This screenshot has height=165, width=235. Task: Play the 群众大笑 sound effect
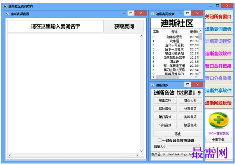coord(190,101)
